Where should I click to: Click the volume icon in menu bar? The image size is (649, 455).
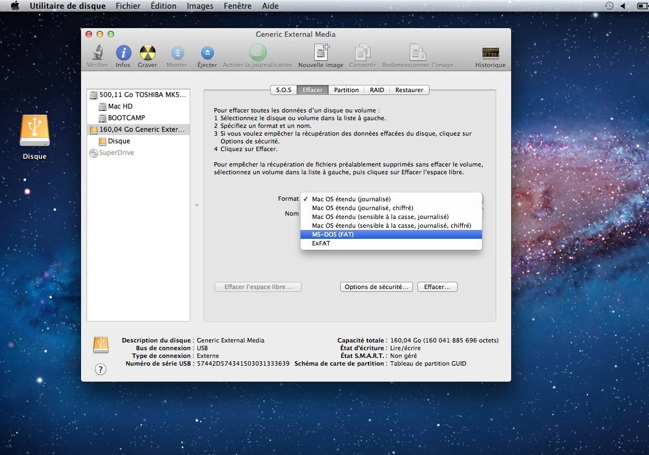click(x=623, y=6)
